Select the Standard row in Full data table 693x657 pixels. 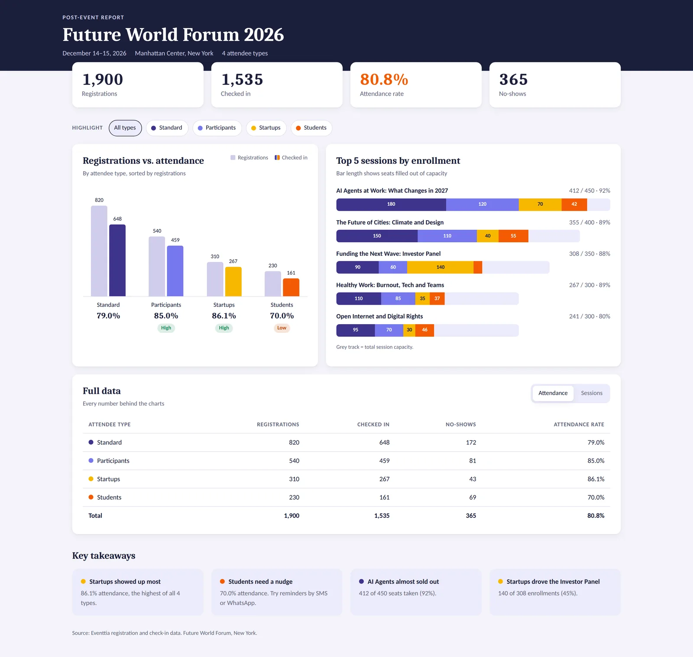pyautogui.click(x=346, y=442)
